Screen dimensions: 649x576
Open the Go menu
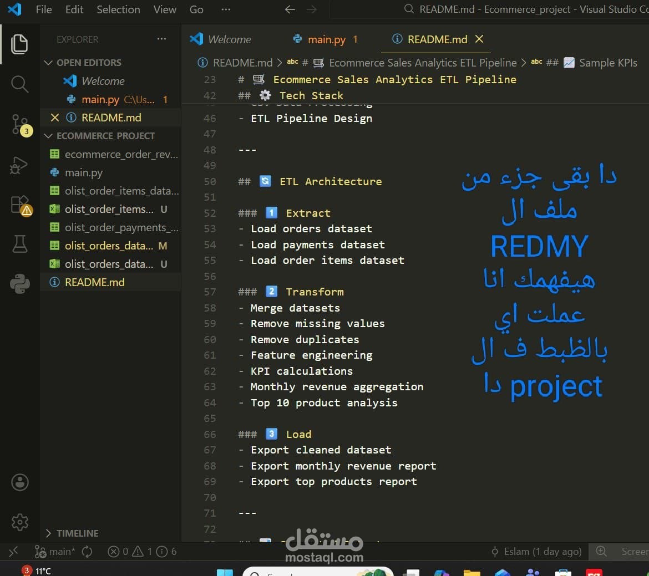[196, 9]
